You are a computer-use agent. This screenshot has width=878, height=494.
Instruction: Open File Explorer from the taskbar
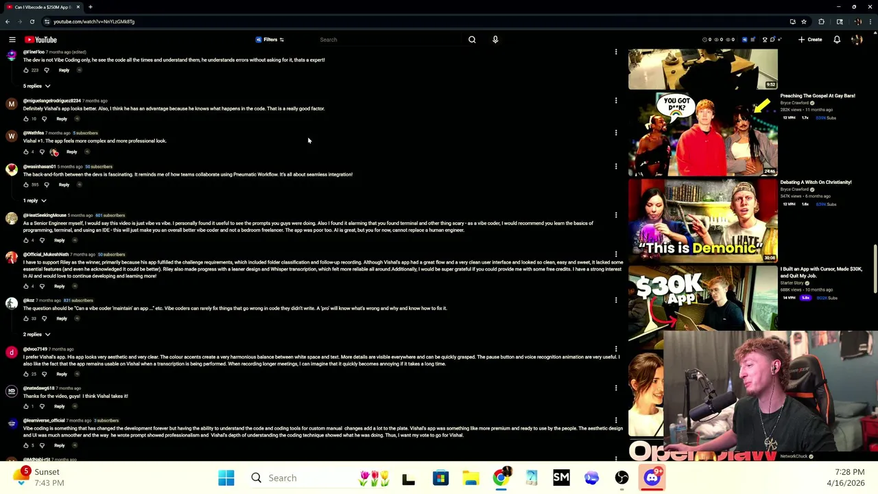(471, 478)
